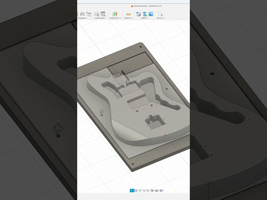This screenshot has width=267, height=200.
Task: Click the blue Insert icon with green plus
Action: coord(145,14)
